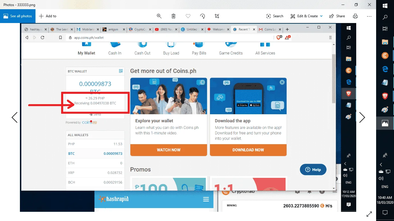Screen dimensions: 394x221
Task: Click Share in Photos toolbar
Action: (337, 16)
